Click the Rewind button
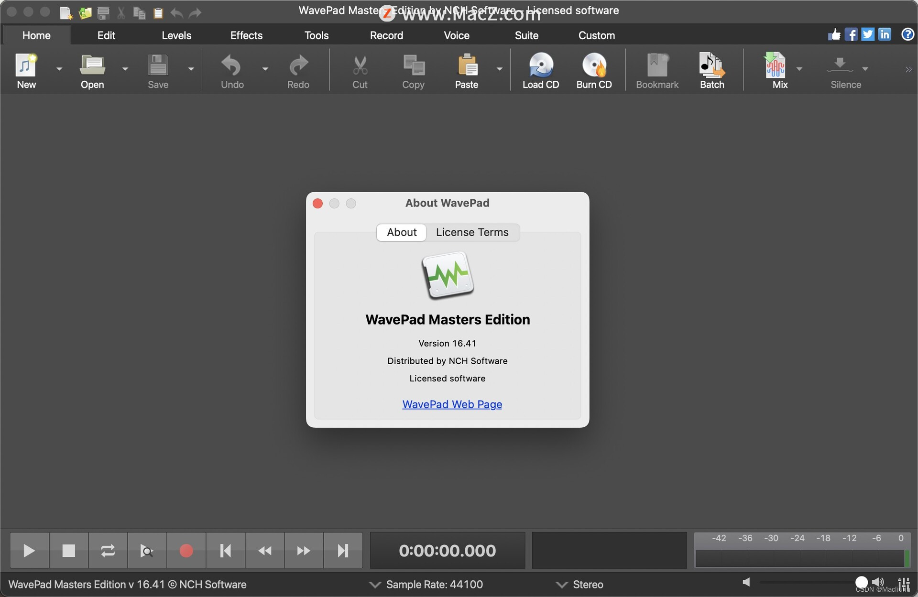Viewport: 918px width, 597px height. (x=264, y=551)
